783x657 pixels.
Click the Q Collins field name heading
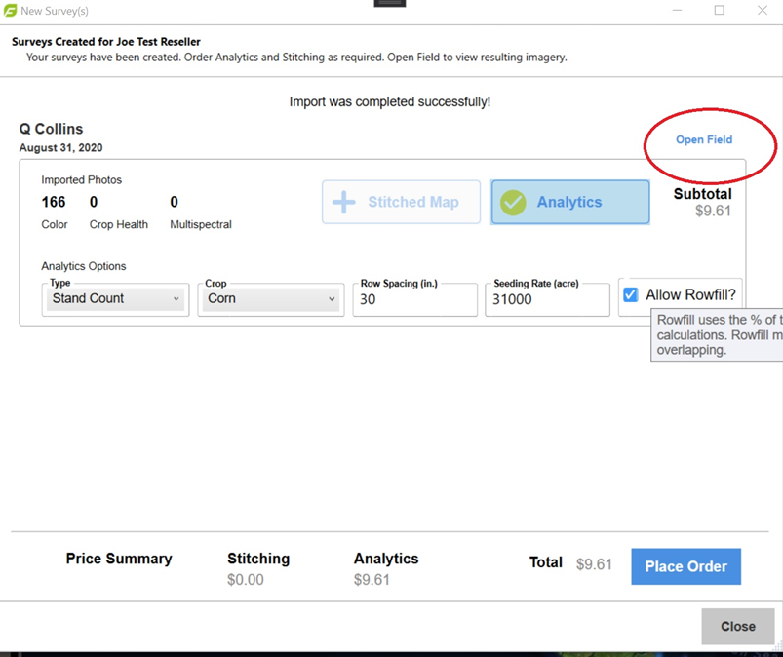[x=51, y=129]
